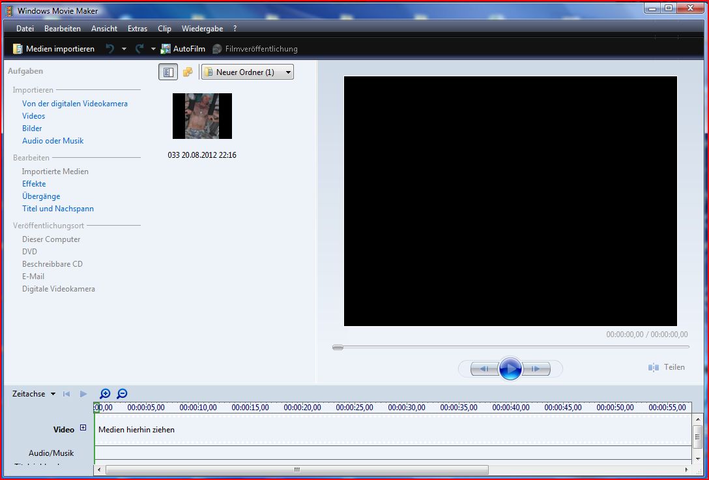Click the Videos import link

click(33, 116)
